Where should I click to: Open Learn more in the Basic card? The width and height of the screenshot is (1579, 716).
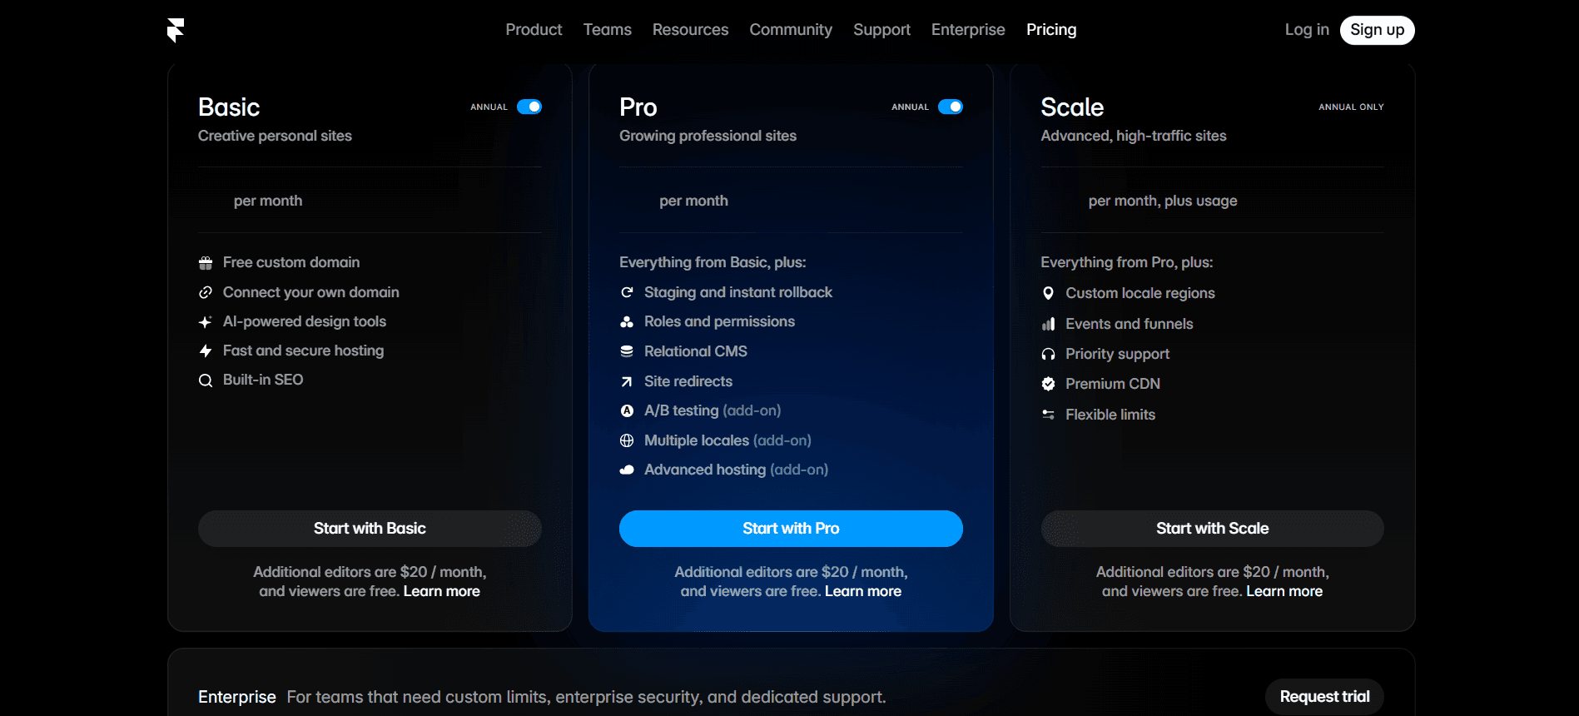[442, 591]
